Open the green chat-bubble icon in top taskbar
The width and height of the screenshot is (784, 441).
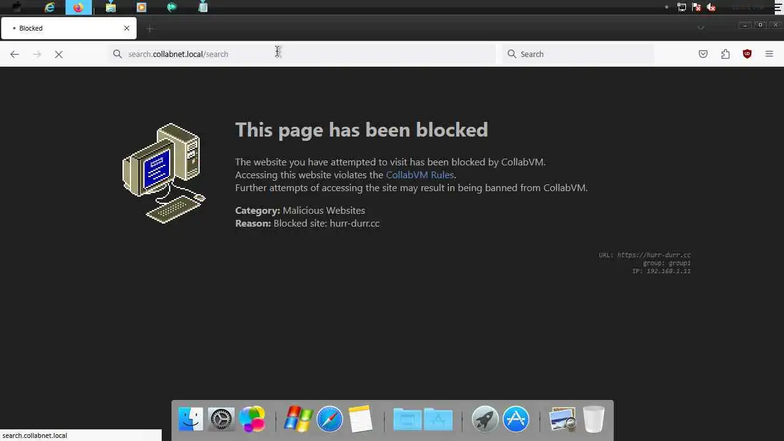tap(172, 7)
